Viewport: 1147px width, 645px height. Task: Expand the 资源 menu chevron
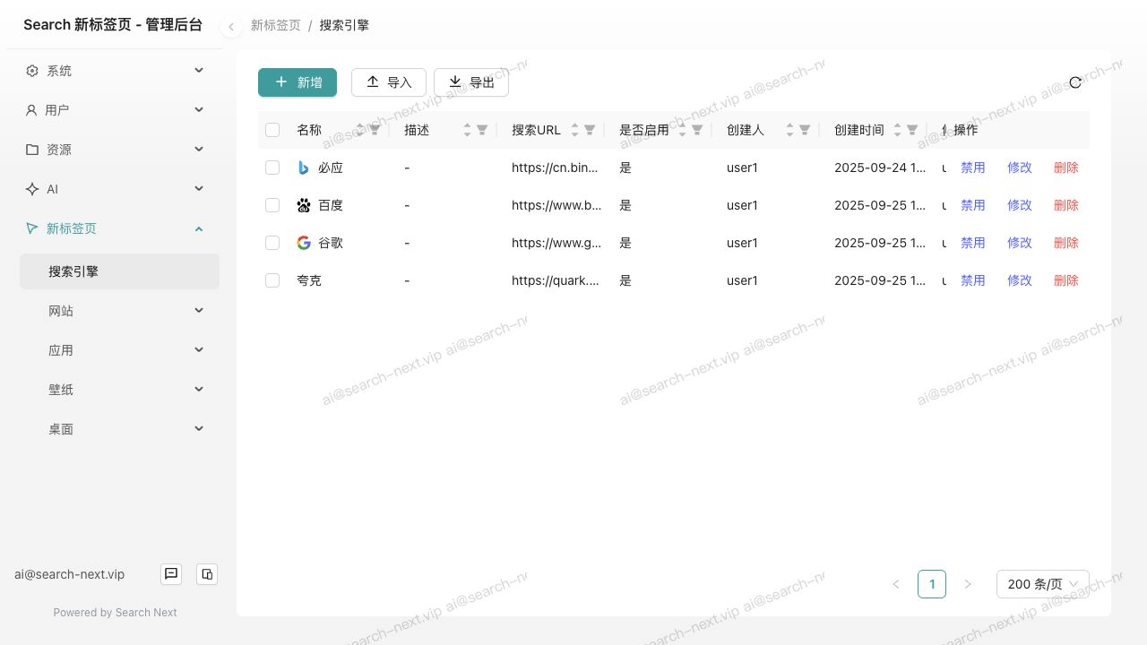199,149
